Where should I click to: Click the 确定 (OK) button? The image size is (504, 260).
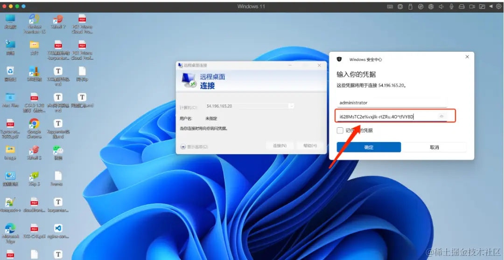tap(369, 147)
